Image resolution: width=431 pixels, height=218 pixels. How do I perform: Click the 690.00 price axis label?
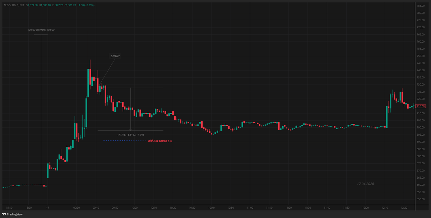point(421,142)
